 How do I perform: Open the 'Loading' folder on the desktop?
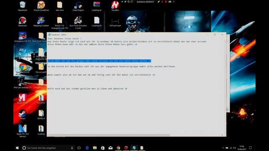click(x=41, y=130)
